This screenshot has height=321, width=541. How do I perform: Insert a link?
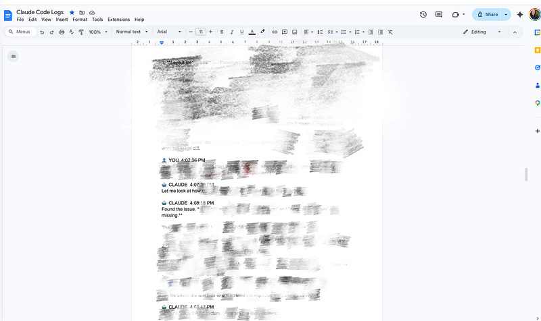(x=275, y=32)
